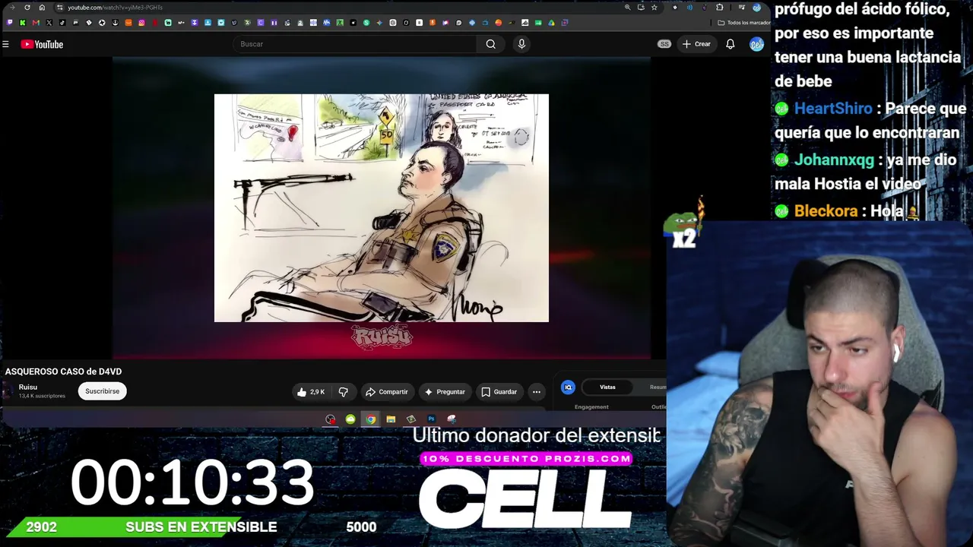Open the YouTube guide hamburger menu
Screen dimensions: 973x547
[5, 44]
